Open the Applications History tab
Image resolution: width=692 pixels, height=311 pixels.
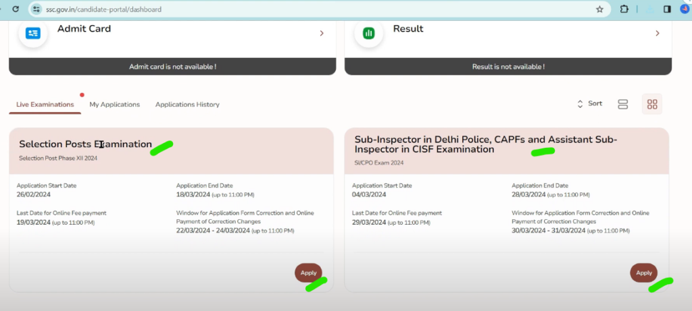[x=187, y=105]
